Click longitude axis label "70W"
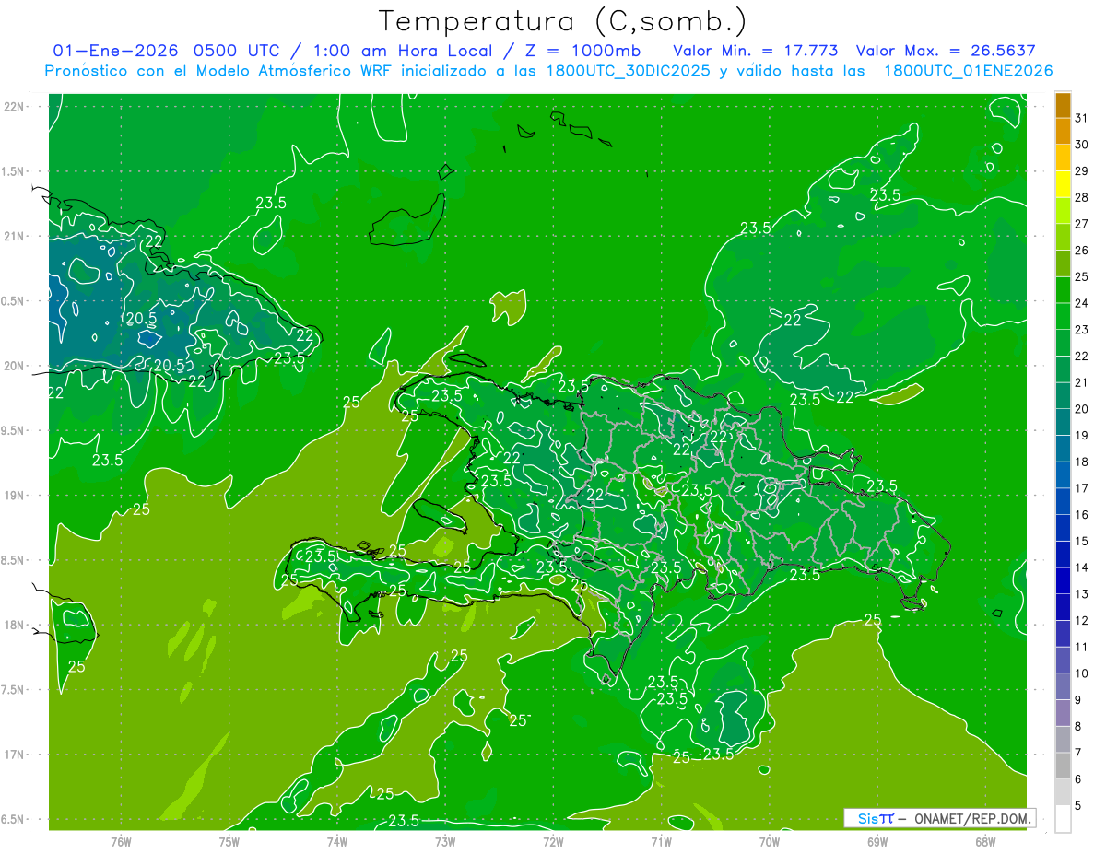The width and height of the screenshot is (1106, 854). [770, 841]
